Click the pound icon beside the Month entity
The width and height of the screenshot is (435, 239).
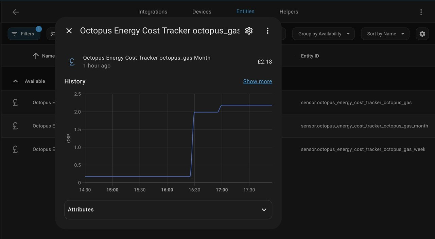coord(72,62)
